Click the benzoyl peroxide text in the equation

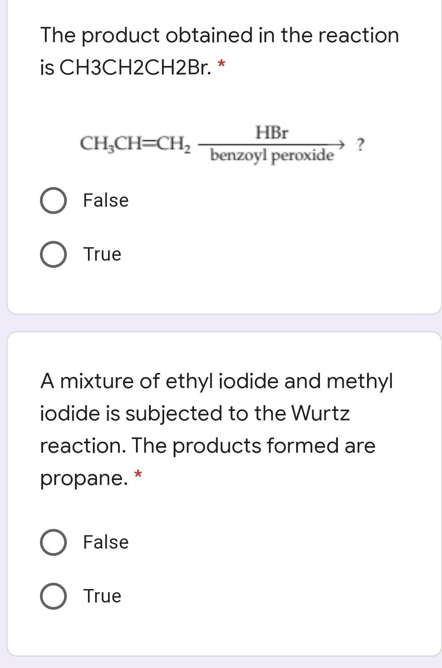point(271,154)
